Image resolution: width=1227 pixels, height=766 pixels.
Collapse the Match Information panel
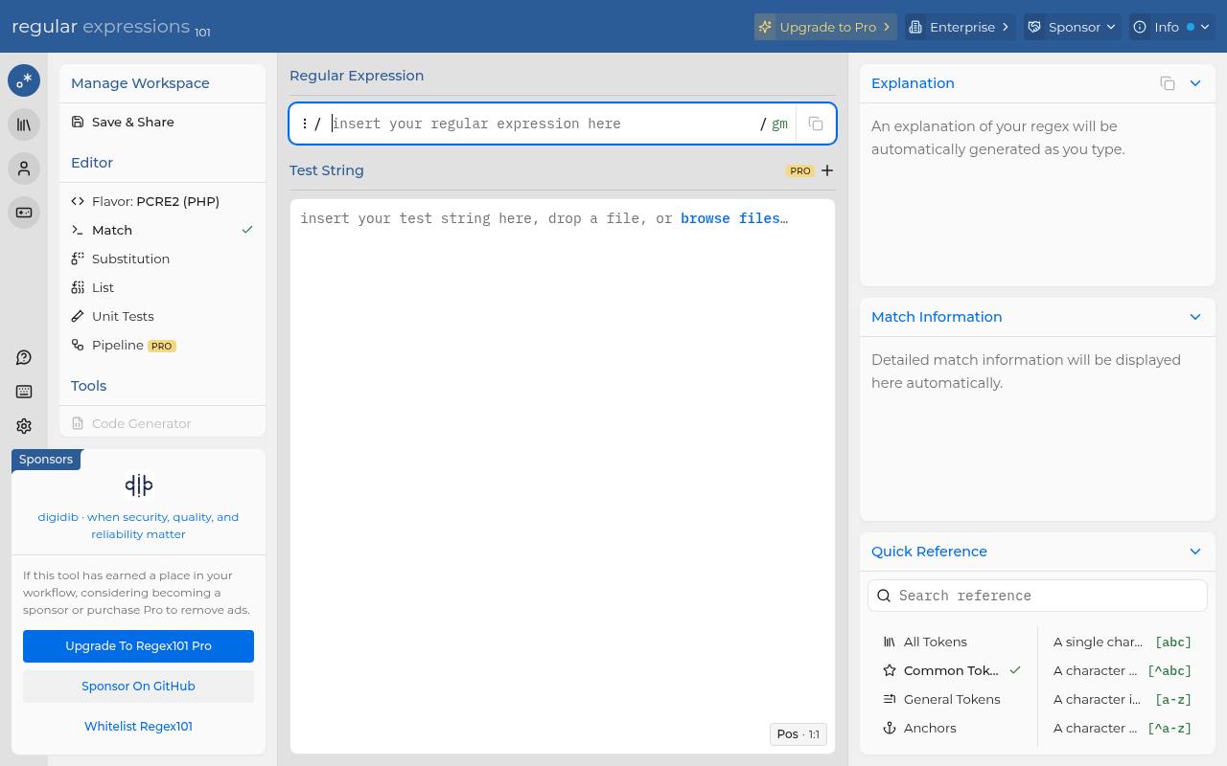[x=1195, y=317]
